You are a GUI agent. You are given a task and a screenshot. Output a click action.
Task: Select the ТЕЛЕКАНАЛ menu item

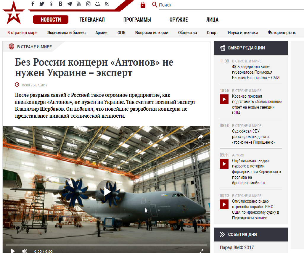(x=92, y=20)
